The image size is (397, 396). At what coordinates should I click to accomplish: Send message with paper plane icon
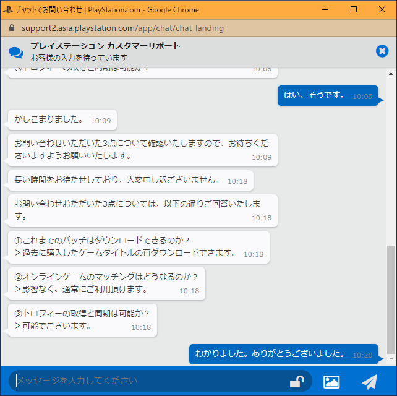(x=369, y=381)
